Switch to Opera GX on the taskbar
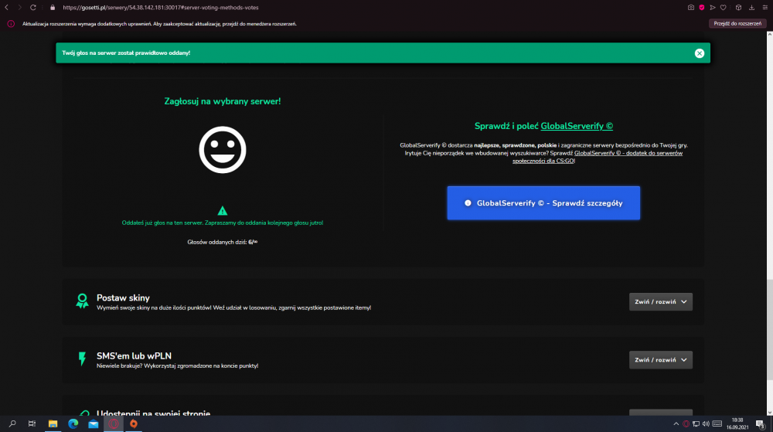Image resolution: width=773 pixels, height=432 pixels. point(114,423)
